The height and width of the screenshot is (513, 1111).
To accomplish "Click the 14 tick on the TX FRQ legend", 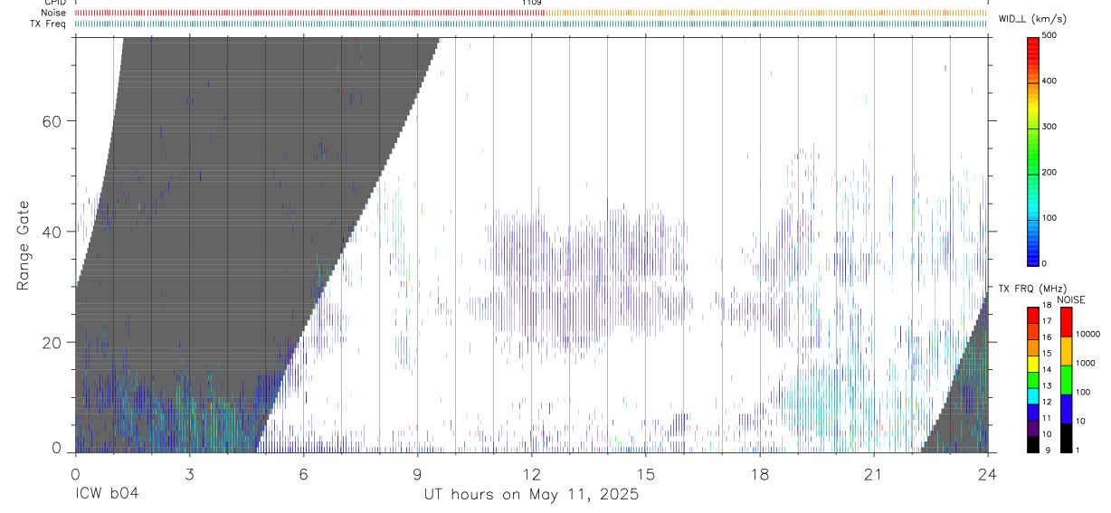I will click(x=1046, y=369).
